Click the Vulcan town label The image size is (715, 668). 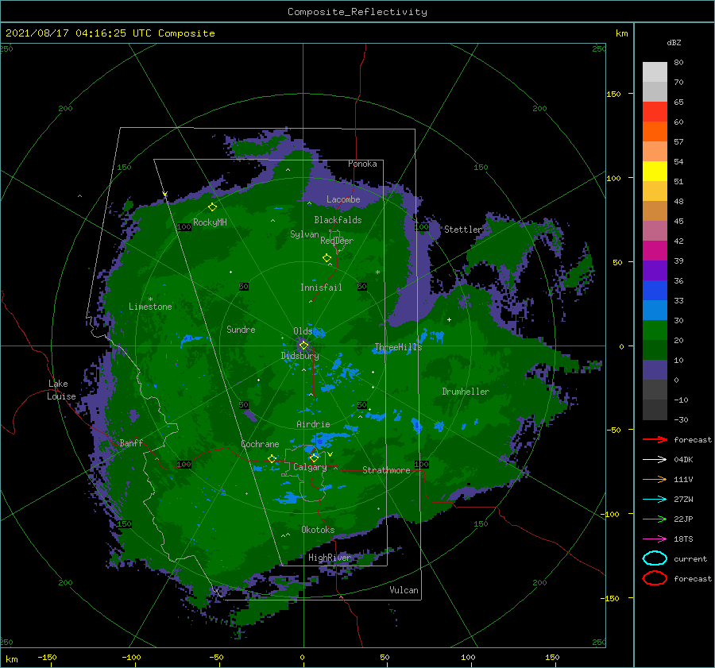click(404, 590)
